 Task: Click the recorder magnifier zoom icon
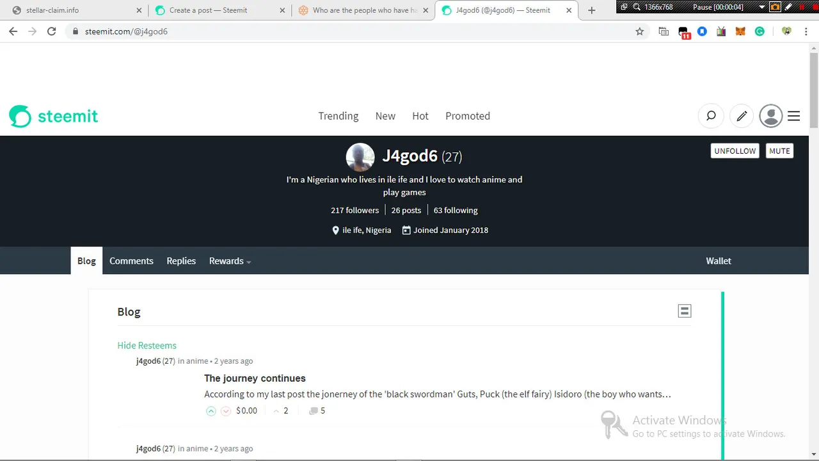(637, 6)
